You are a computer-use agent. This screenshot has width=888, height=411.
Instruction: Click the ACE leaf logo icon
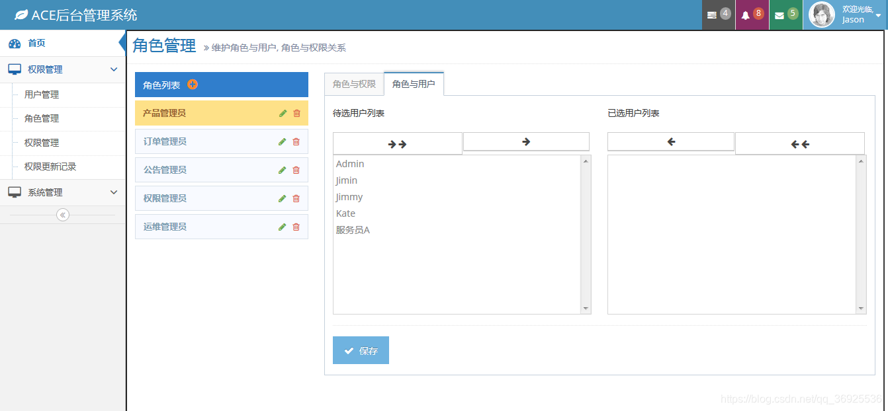21,15
